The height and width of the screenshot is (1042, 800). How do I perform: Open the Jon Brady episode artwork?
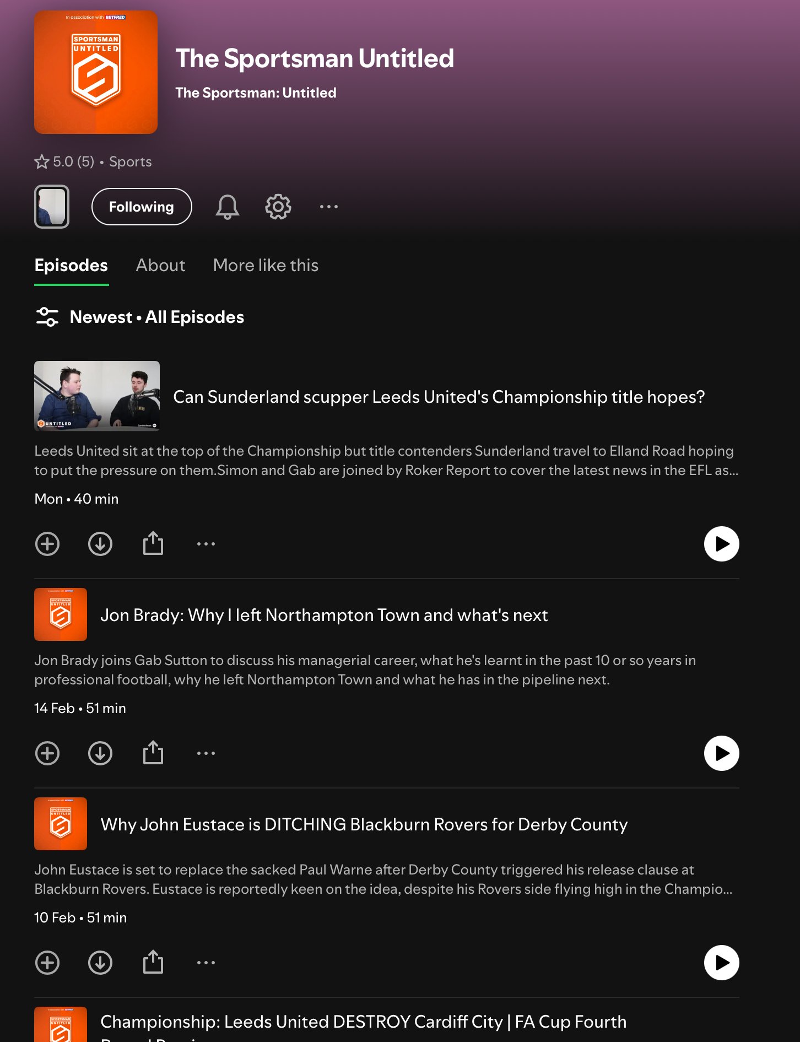coord(61,614)
